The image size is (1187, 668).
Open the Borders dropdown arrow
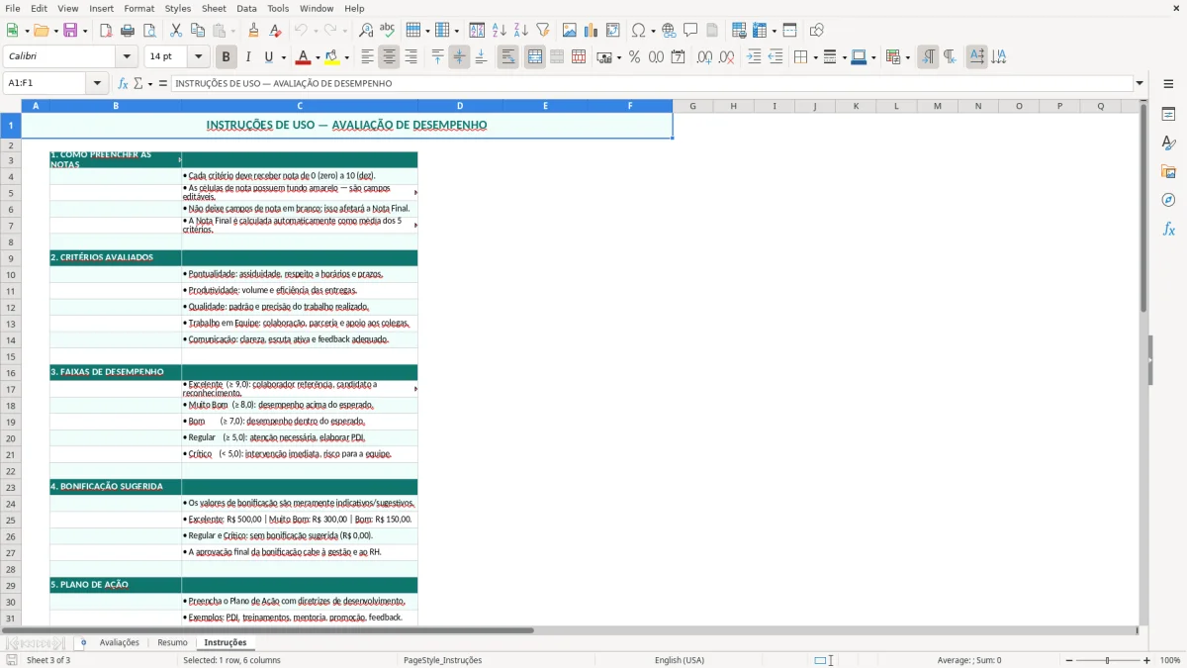815,57
